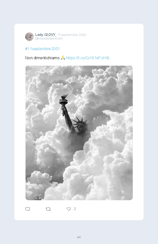This screenshot has width=158, height=244.
Task: Open Lady GIOVY's profile avatar
Action: 29,36
